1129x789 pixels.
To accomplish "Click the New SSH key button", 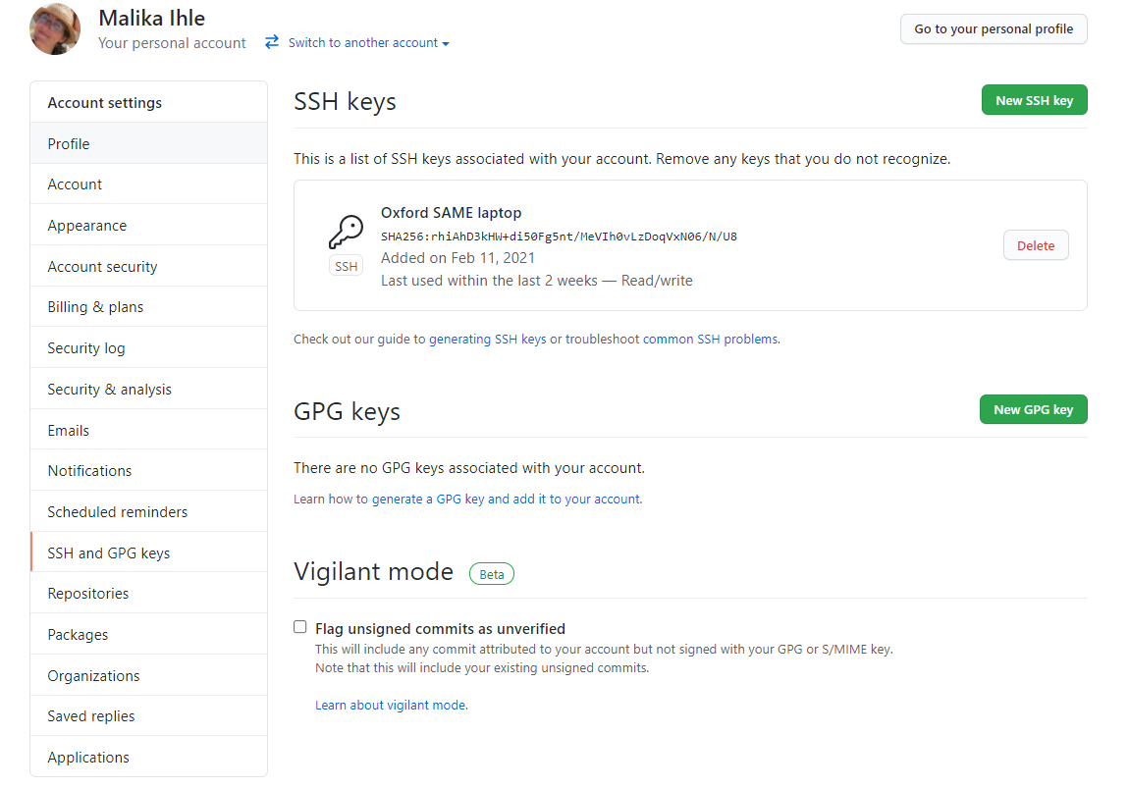I will 1034,99.
